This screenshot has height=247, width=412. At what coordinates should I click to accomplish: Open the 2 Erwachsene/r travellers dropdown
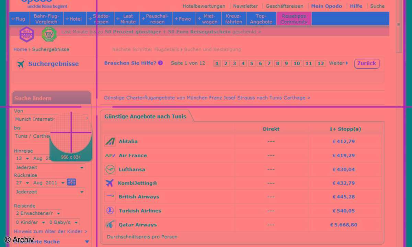38,213
